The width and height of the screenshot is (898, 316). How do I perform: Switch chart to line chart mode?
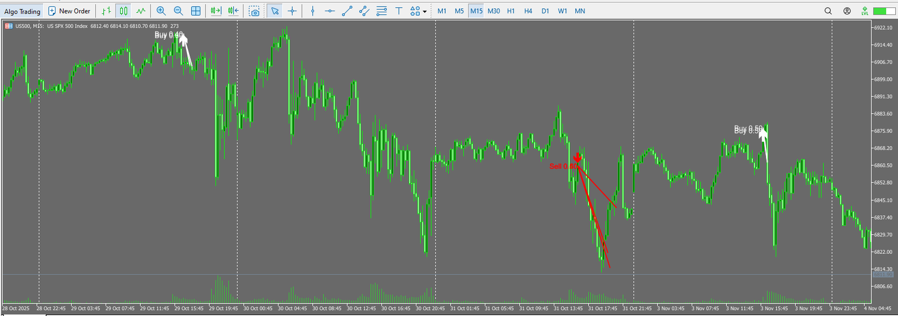[140, 11]
